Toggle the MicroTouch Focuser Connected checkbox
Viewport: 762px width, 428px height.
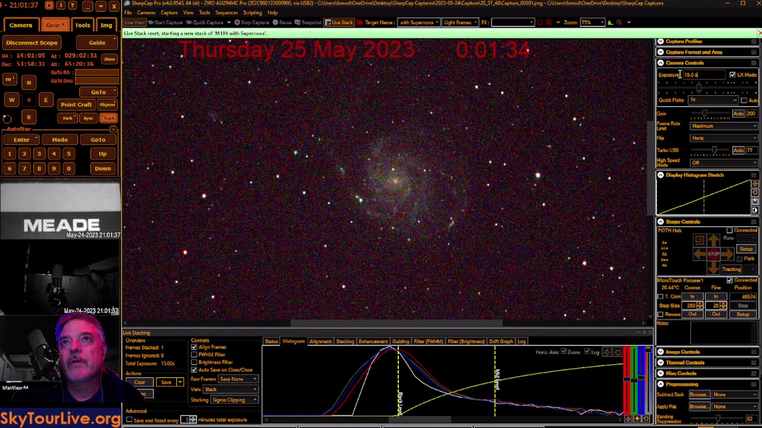pyautogui.click(x=730, y=280)
